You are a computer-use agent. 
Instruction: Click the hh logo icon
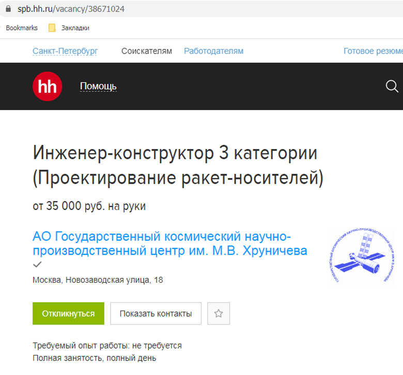click(x=48, y=86)
